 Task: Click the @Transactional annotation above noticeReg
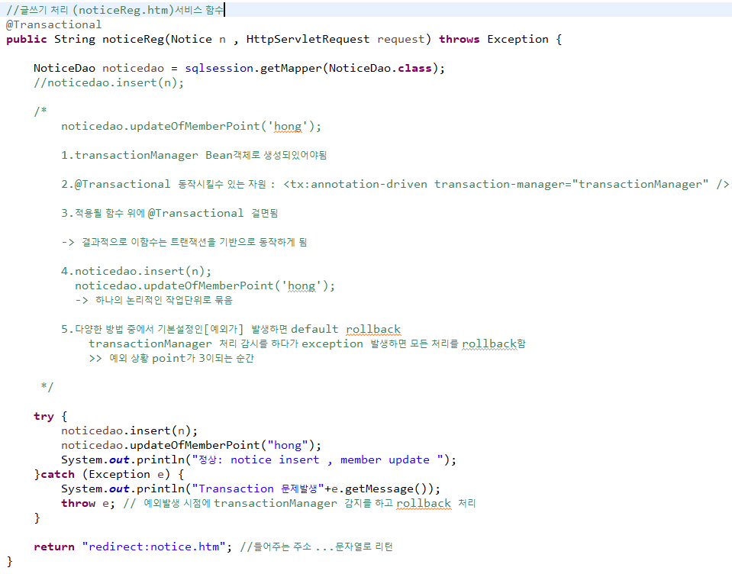pos(53,24)
